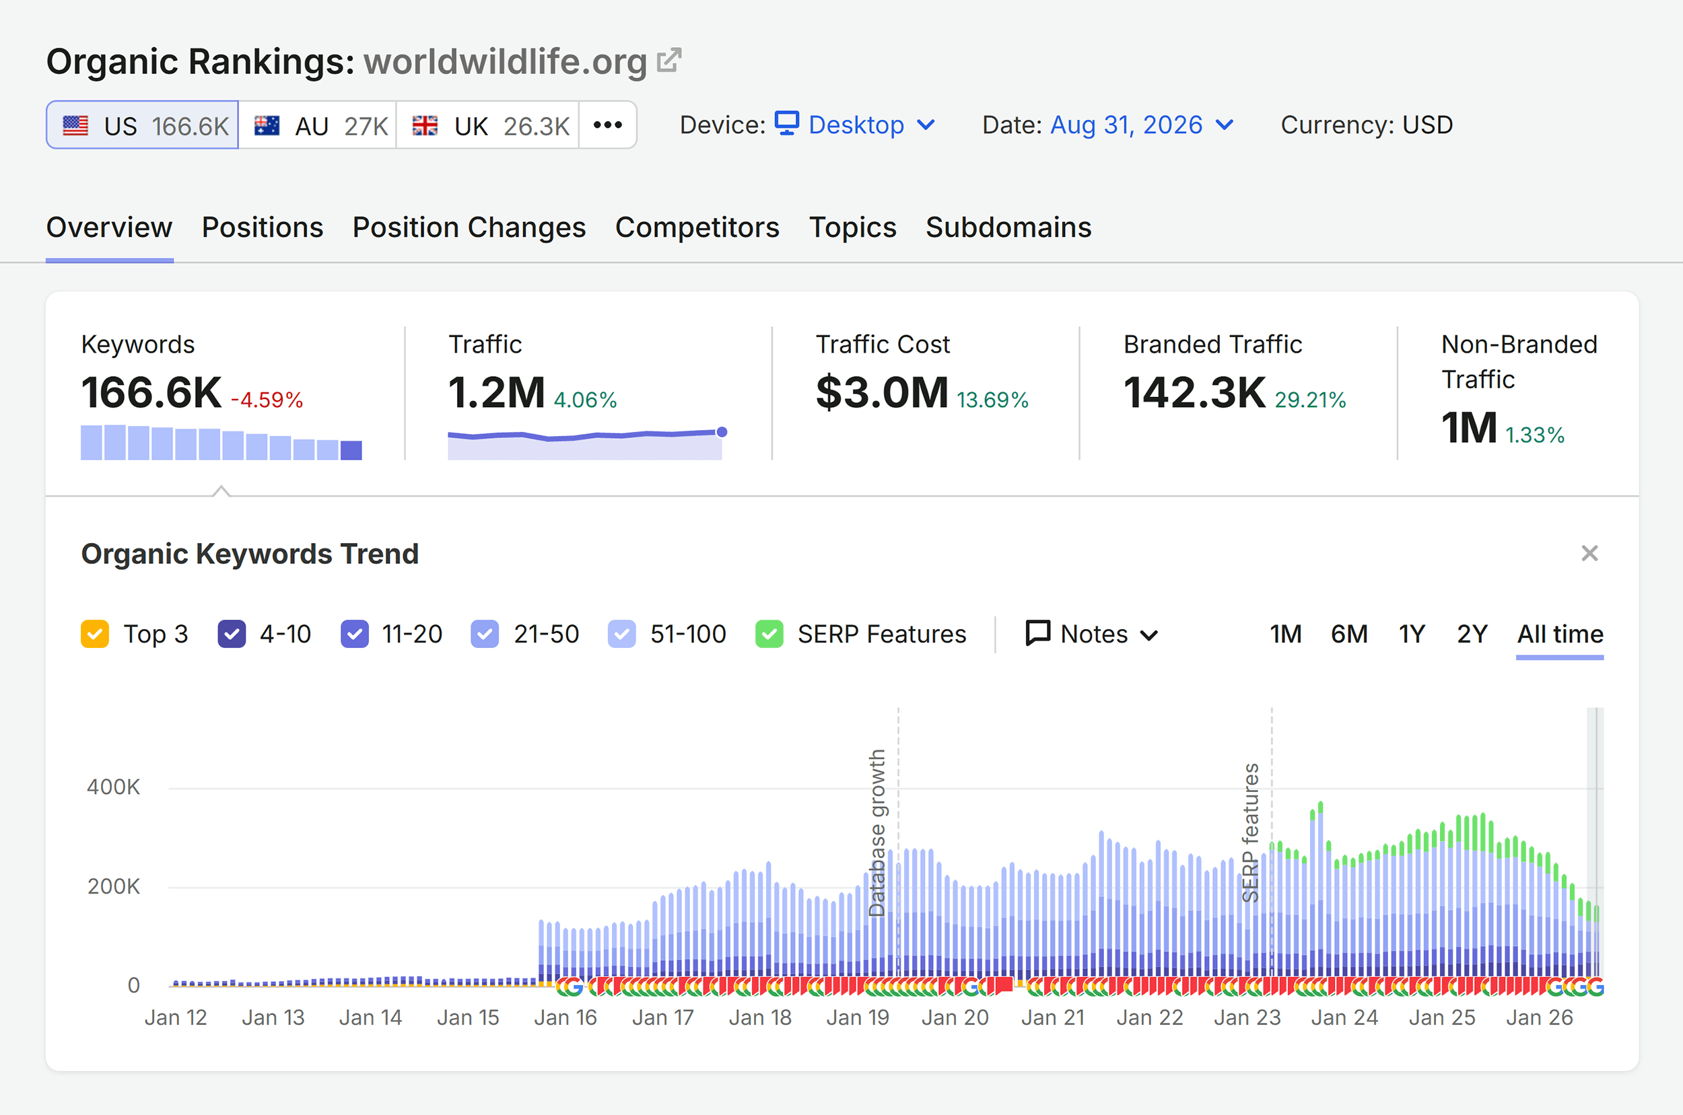Image resolution: width=1683 pixels, height=1115 pixels.
Task: Click the Notes speech bubble icon
Action: [1038, 633]
